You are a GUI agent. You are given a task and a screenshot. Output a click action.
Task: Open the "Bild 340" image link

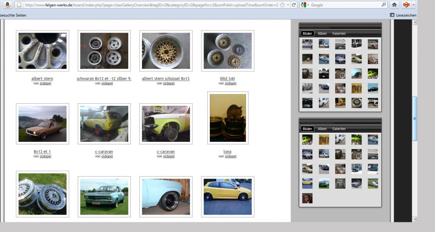[228, 79]
